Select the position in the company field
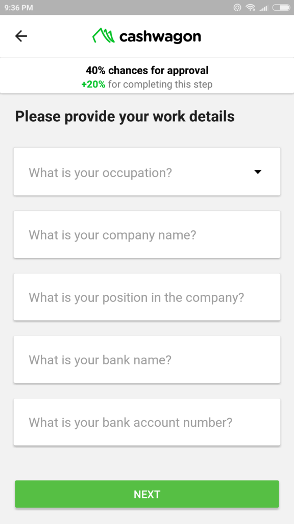The height and width of the screenshot is (524, 294). coord(147,297)
